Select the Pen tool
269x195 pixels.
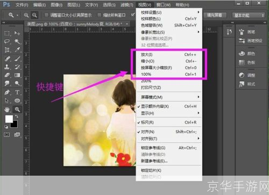(7, 92)
